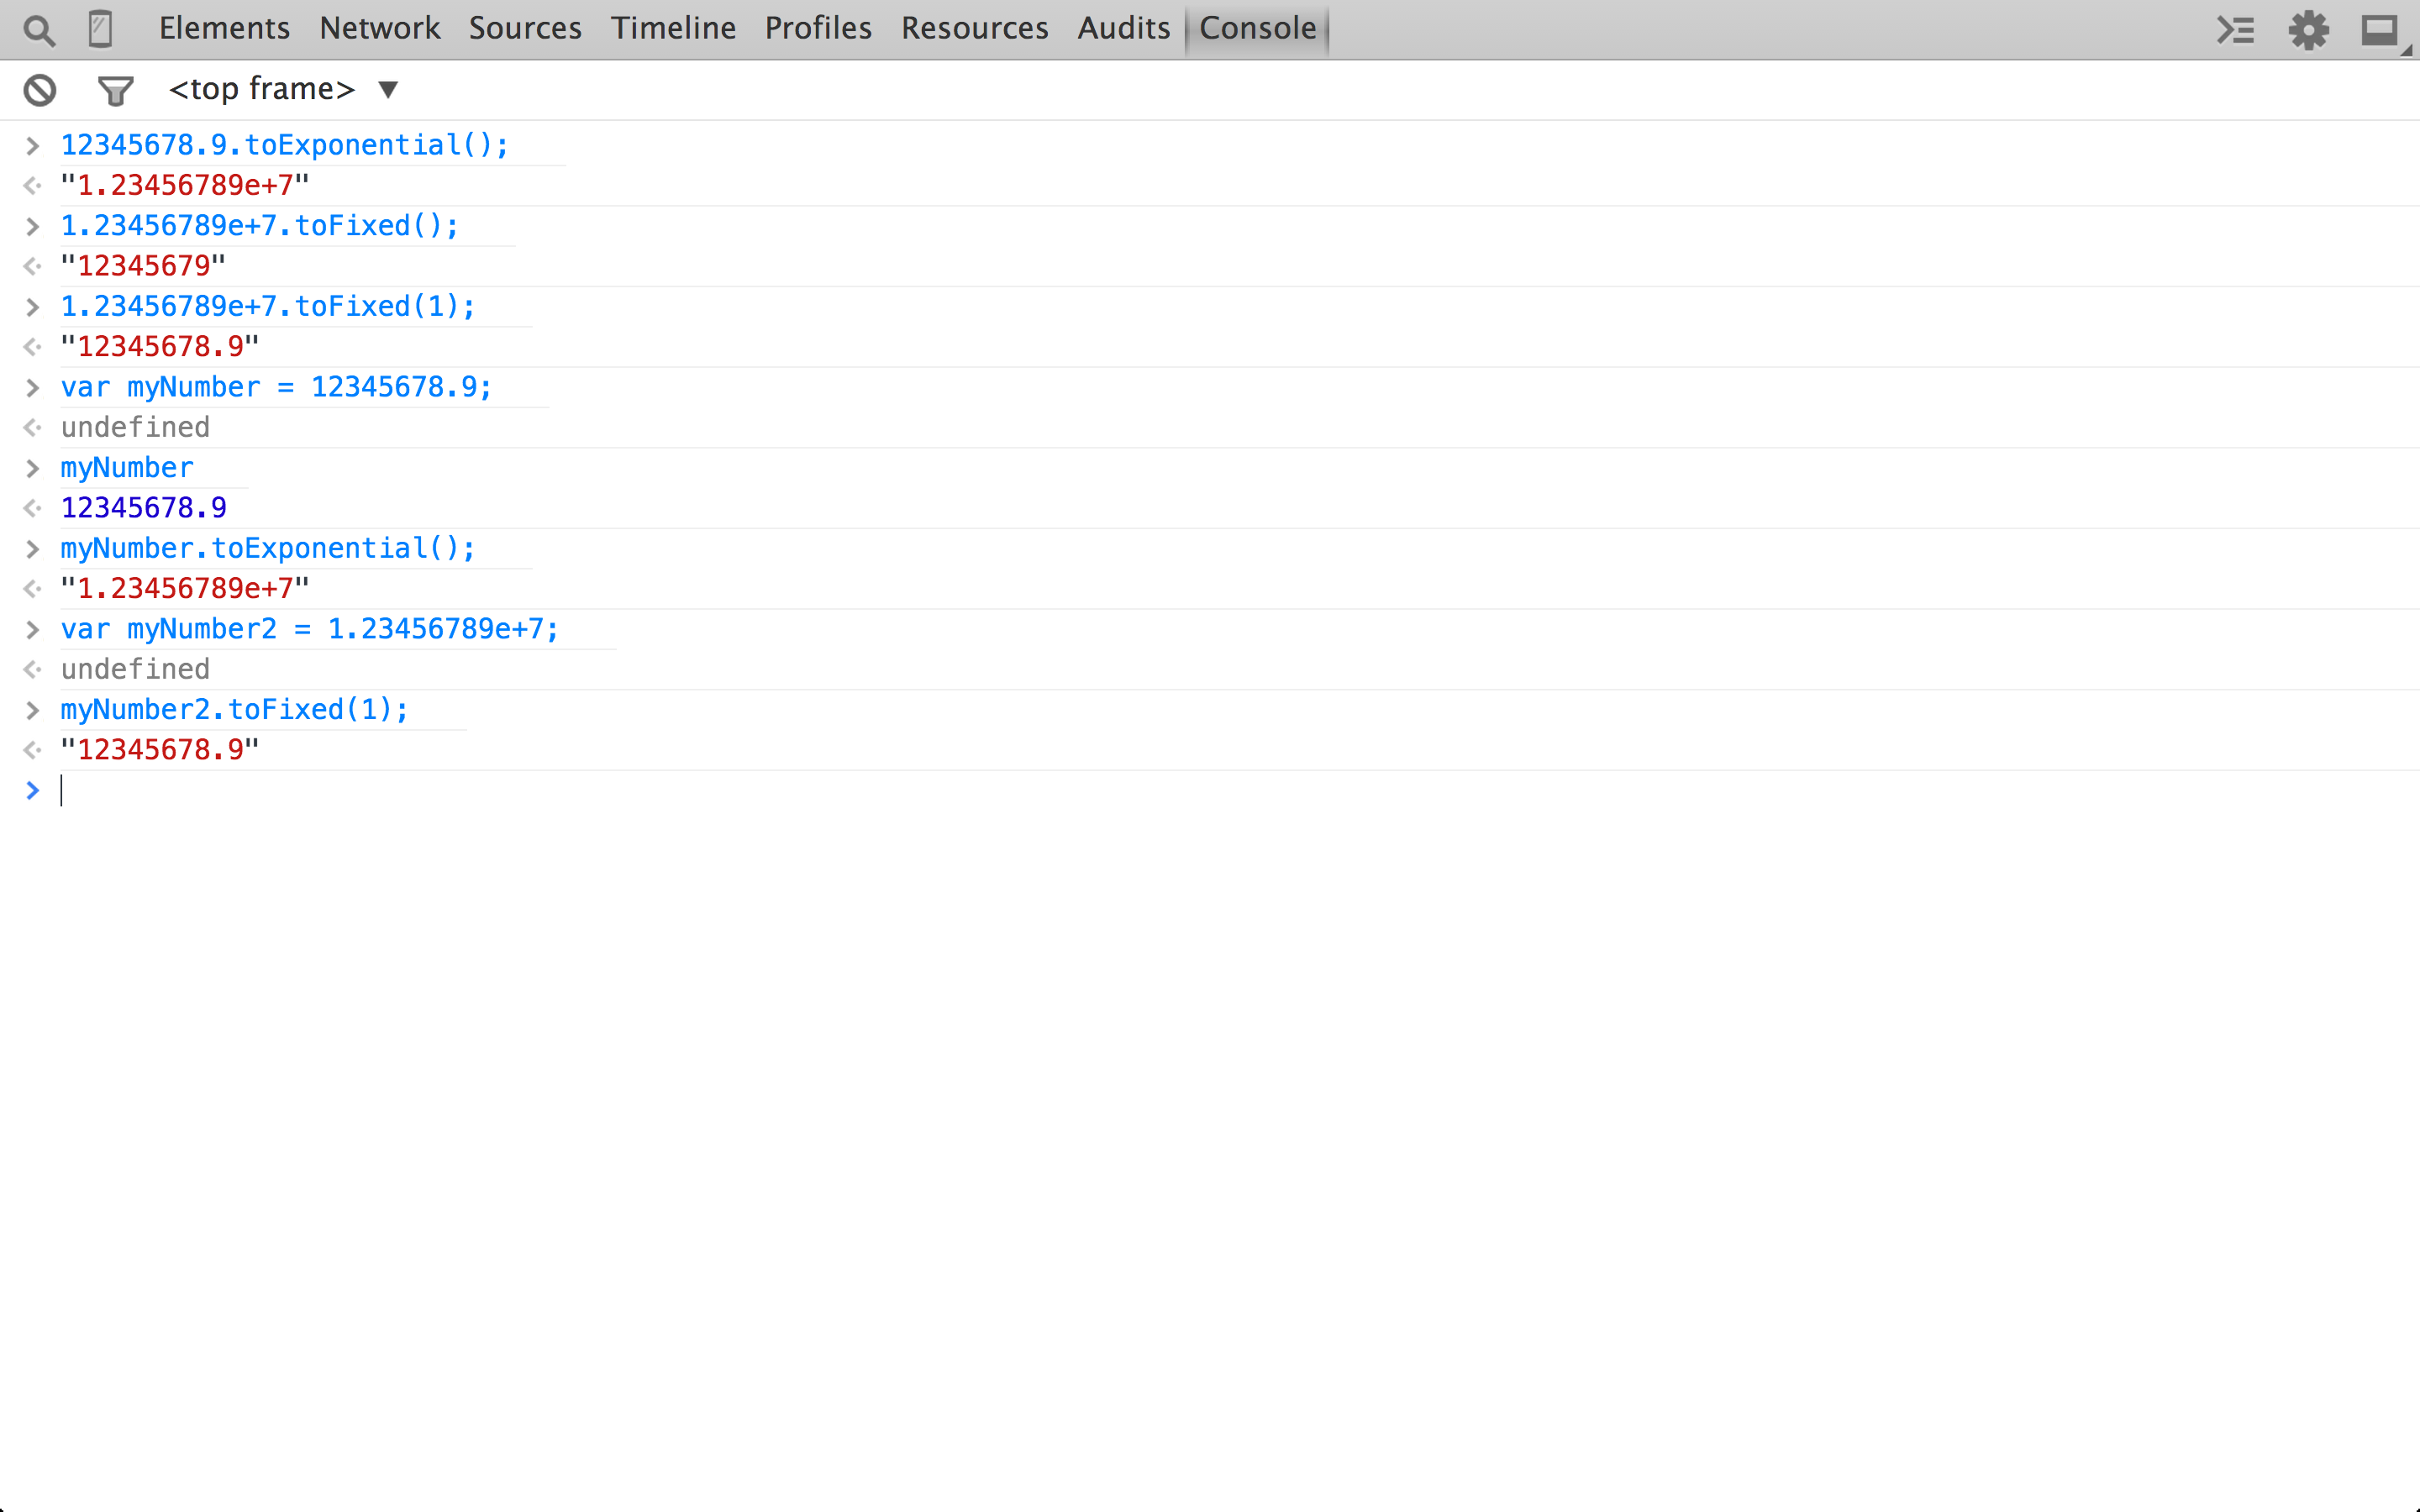
Task: Switch to the Elements tab
Action: [224, 28]
